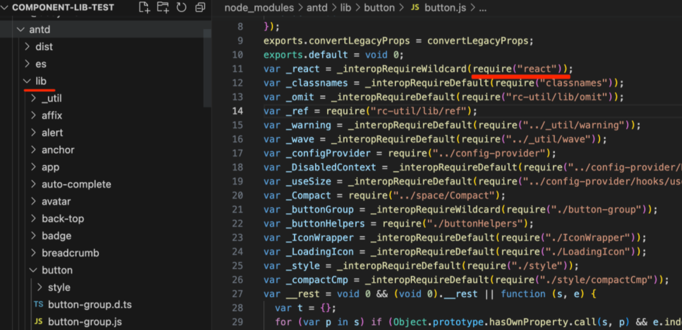Select the back-top folder label
This screenshot has width=682, height=330.
pos(63,219)
